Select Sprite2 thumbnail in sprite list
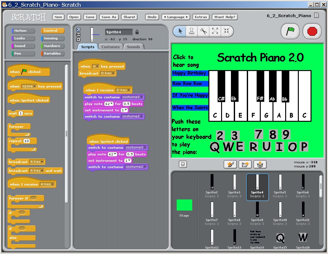Image resolution: width=328 pixels, height=254 pixels. 212,186
